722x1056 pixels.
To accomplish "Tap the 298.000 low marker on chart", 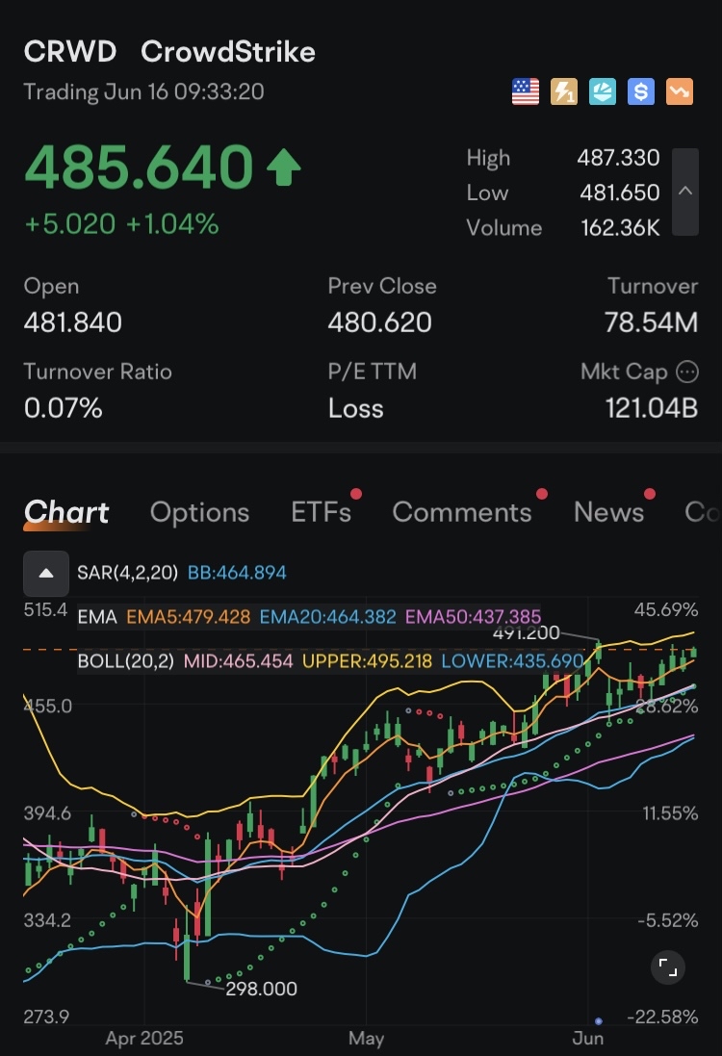I will click(261, 989).
